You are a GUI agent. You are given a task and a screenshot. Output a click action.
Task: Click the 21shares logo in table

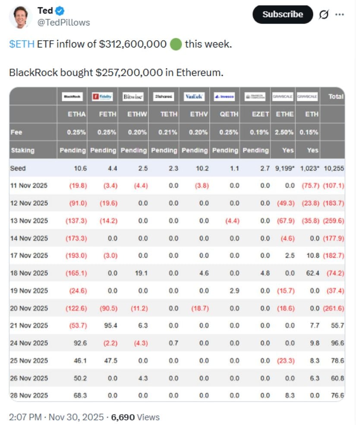tap(163, 97)
